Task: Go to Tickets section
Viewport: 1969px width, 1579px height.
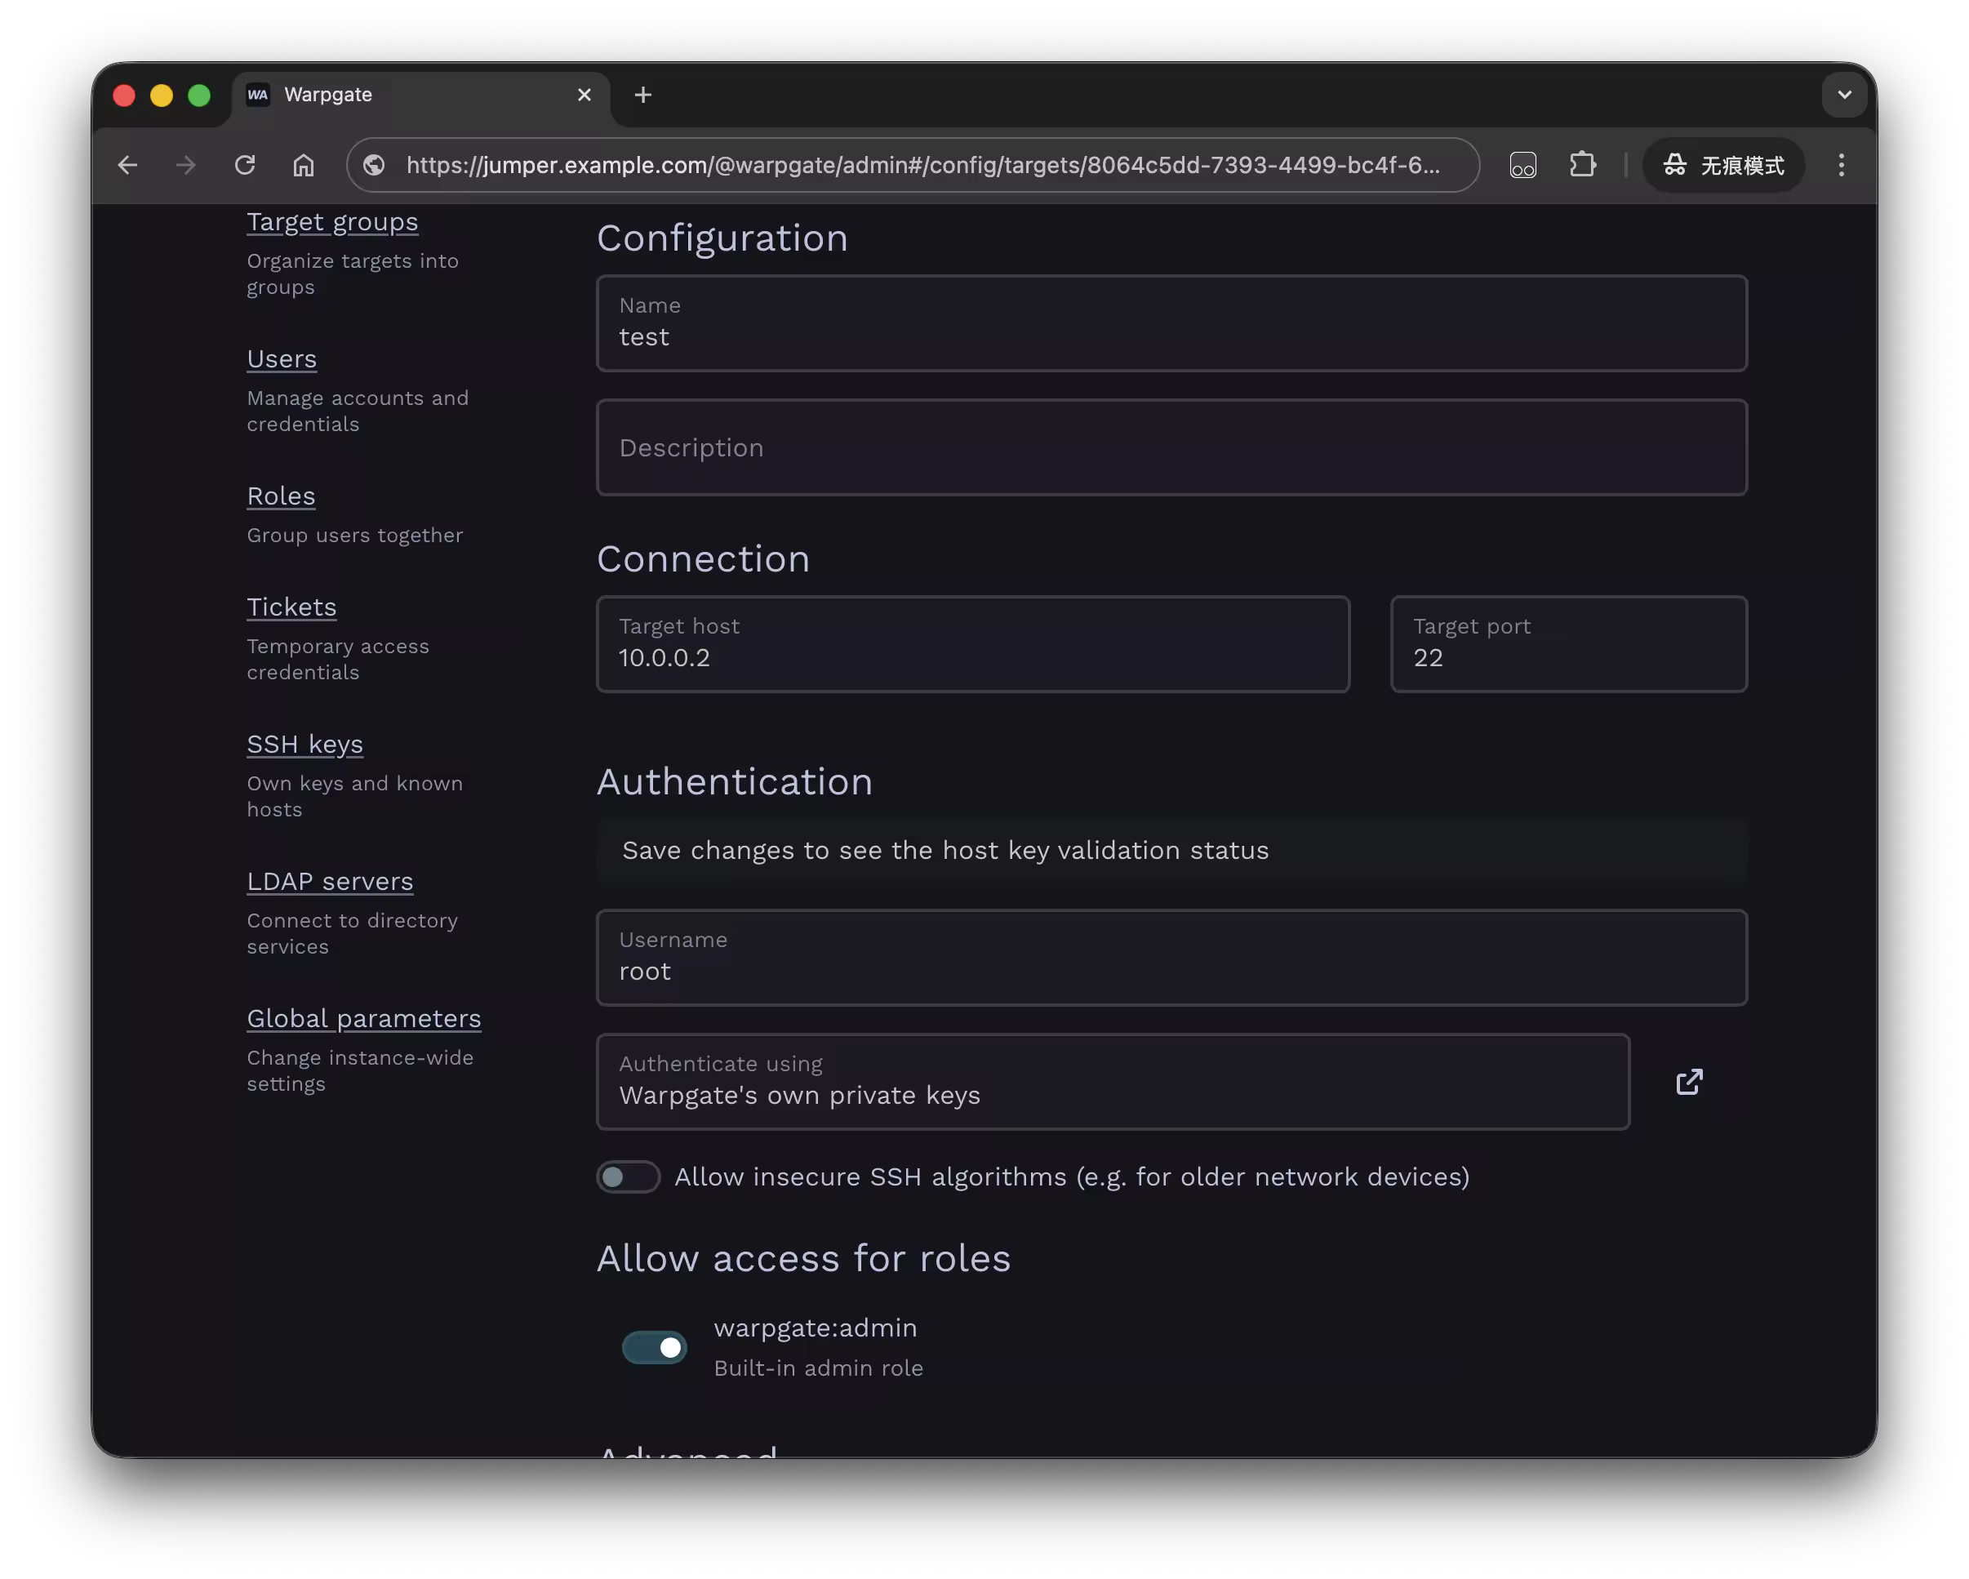Action: click(291, 607)
